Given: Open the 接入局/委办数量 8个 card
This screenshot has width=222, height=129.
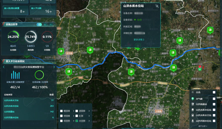Looking at the screenshot, I should (15, 10).
